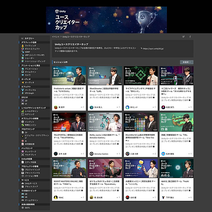The width and height of the screenshot is (212, 212).
Task: Select ネットワーク in the category list
Action: pos(31,152)
